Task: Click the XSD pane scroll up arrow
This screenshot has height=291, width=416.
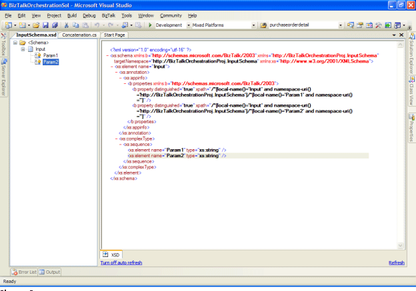Action: pos(401,45)
